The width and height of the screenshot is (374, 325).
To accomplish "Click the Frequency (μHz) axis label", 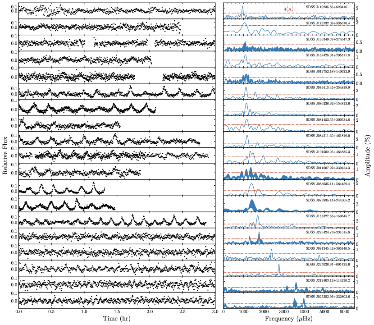I will tap(288, 318).
